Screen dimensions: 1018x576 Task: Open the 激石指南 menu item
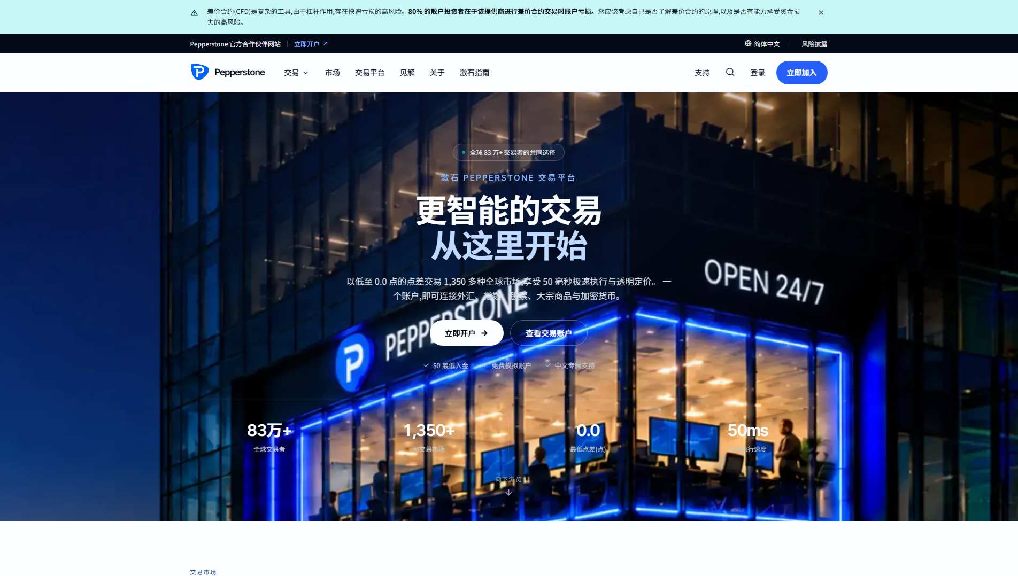point(474,73)
